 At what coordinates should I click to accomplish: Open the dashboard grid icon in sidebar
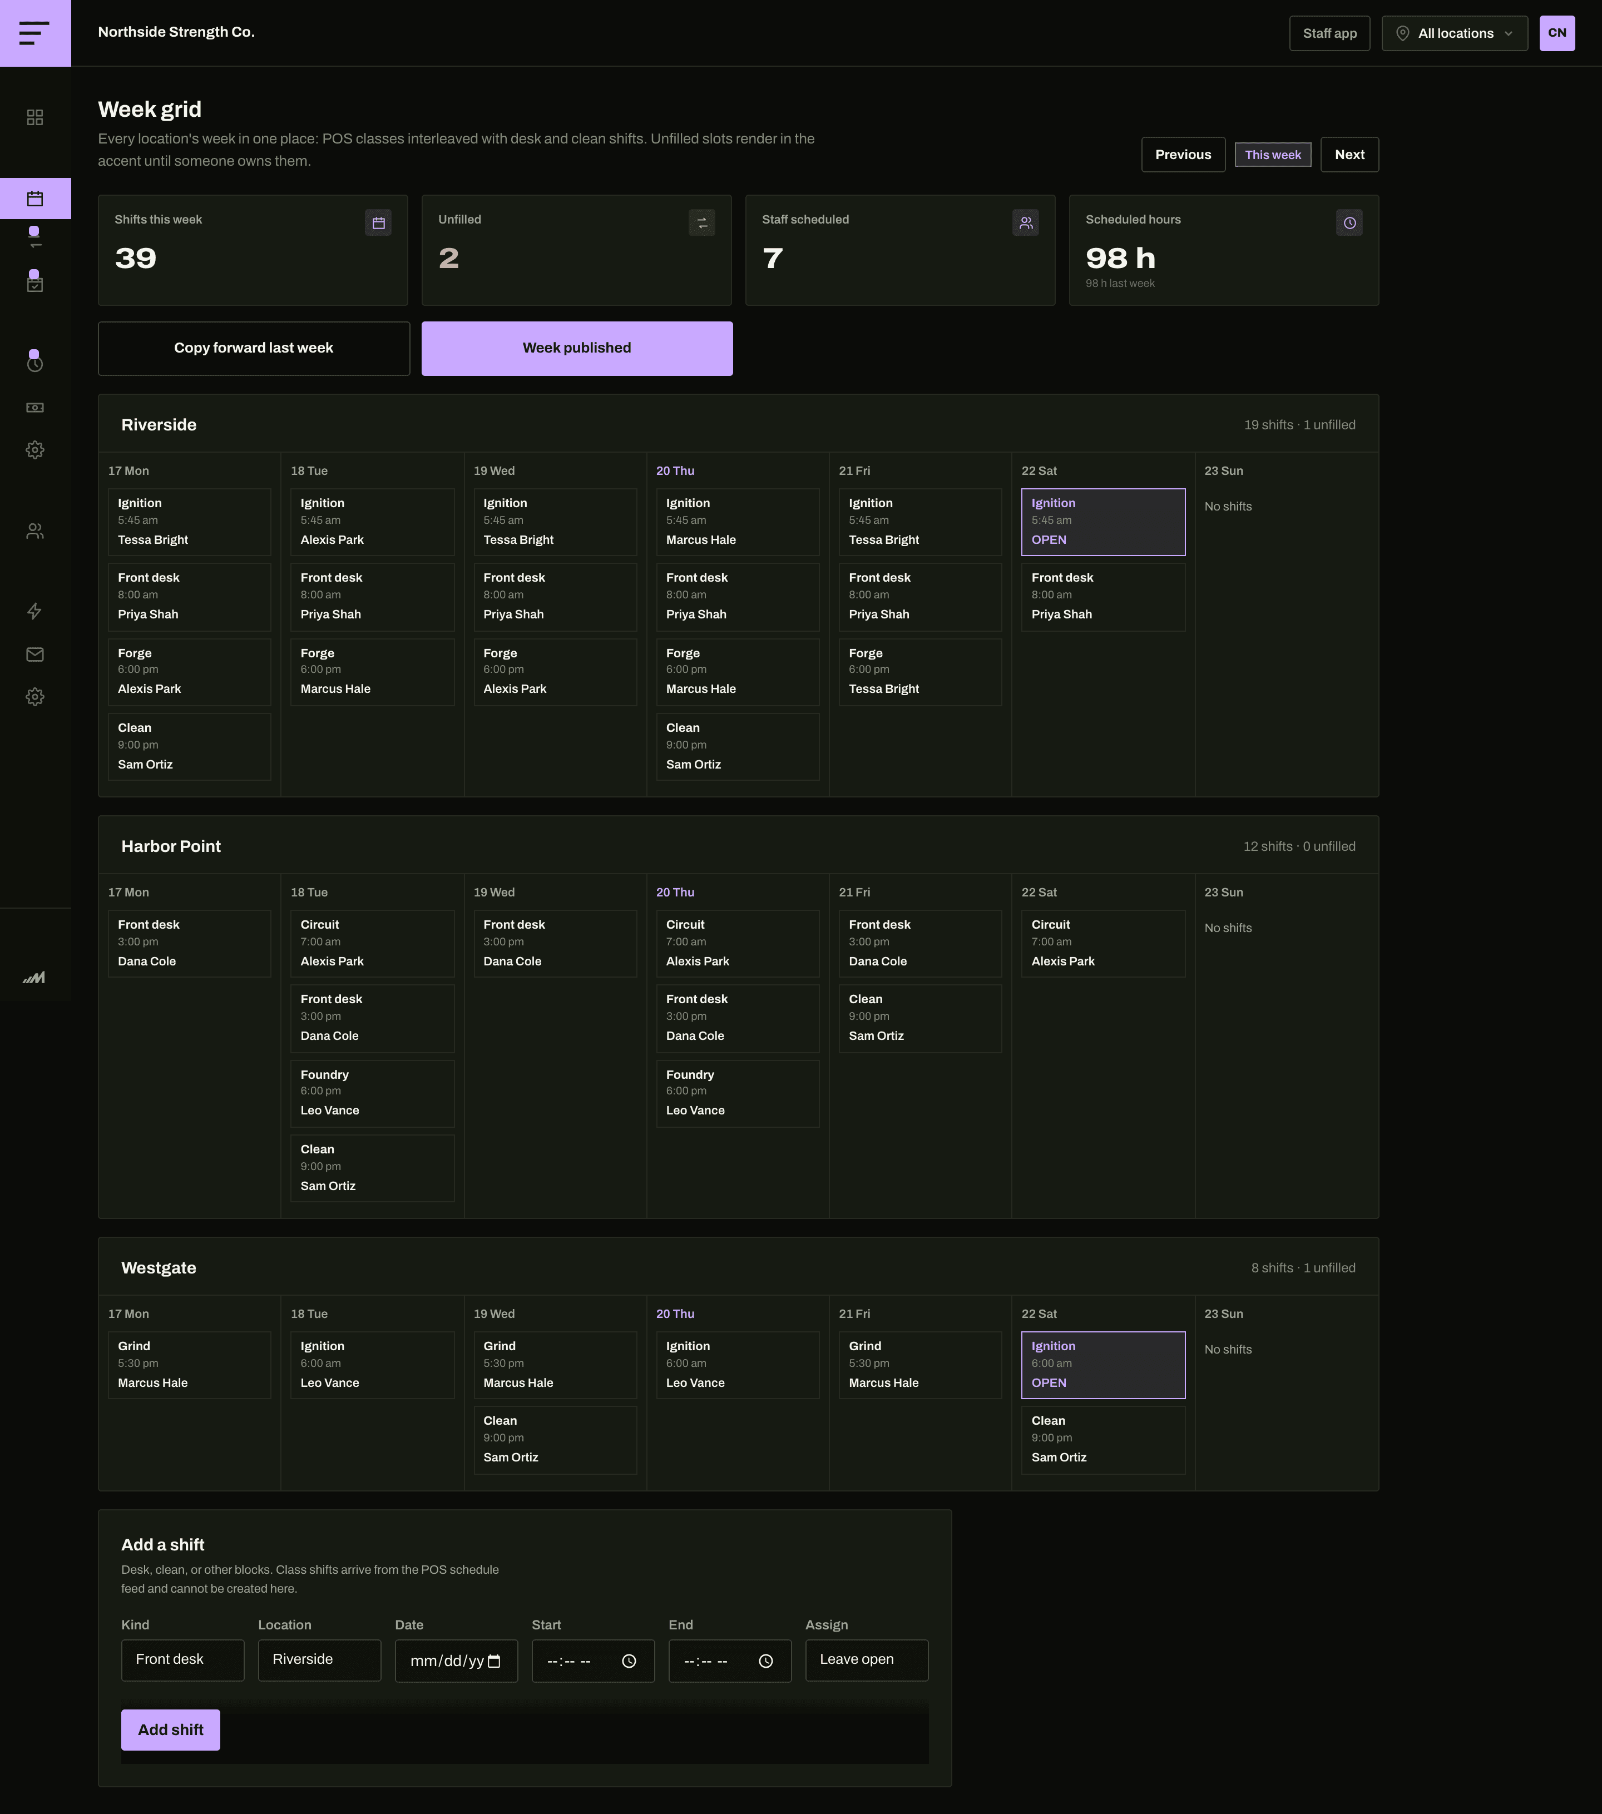(x=34, y=117)
